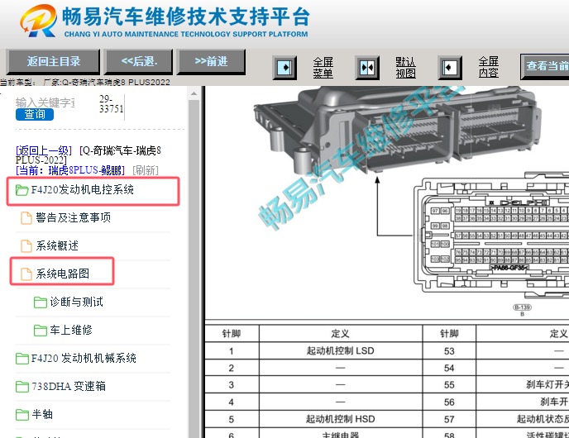The height and width of the screenshot is (438, 569).
Task: Click the keyword search input field
Action: [45, 102]
